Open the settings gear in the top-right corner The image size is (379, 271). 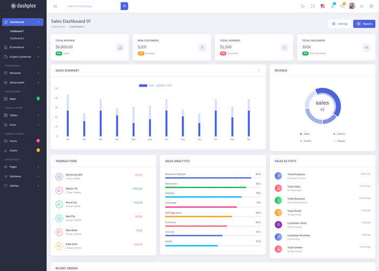[x=371, y=6]
